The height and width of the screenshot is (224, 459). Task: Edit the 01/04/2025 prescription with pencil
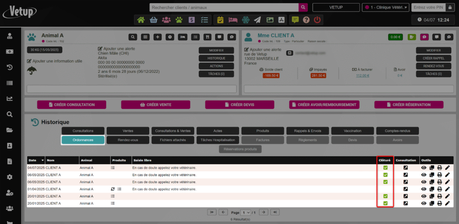[447, 189]
